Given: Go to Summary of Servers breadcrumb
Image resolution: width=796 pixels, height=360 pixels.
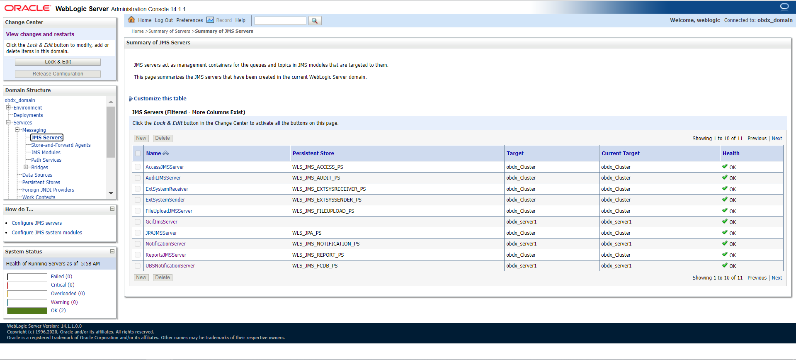Looking at the screenshot, I should pyautogui.click(x=169, y=31).
